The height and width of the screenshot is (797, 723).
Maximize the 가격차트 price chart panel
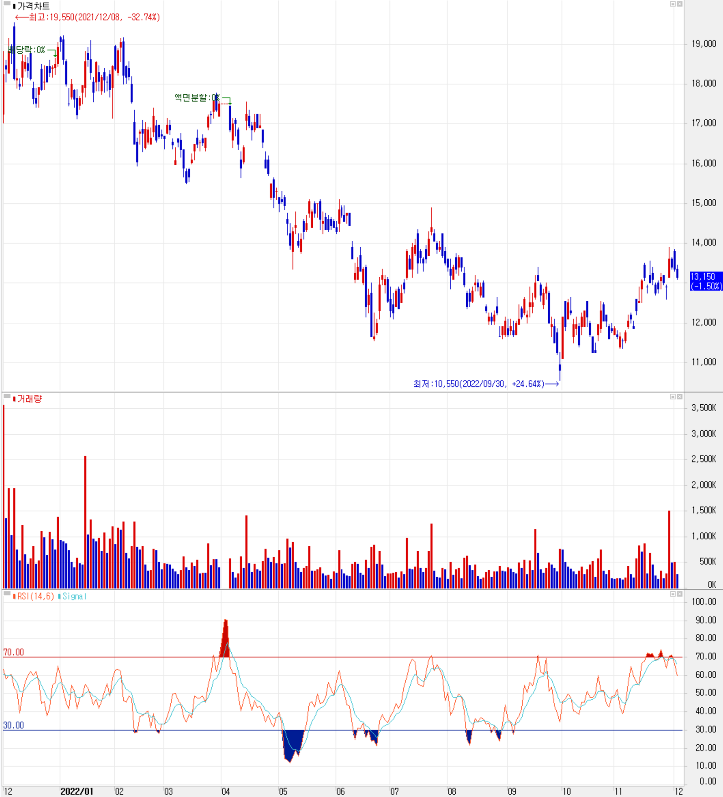coord(672,4)
